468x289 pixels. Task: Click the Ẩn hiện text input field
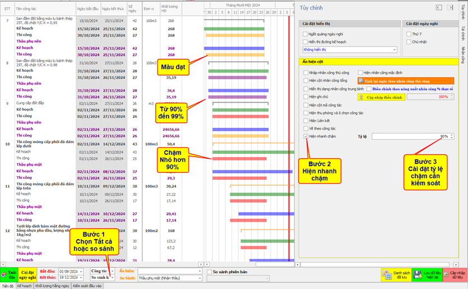[x=169, y=271]
